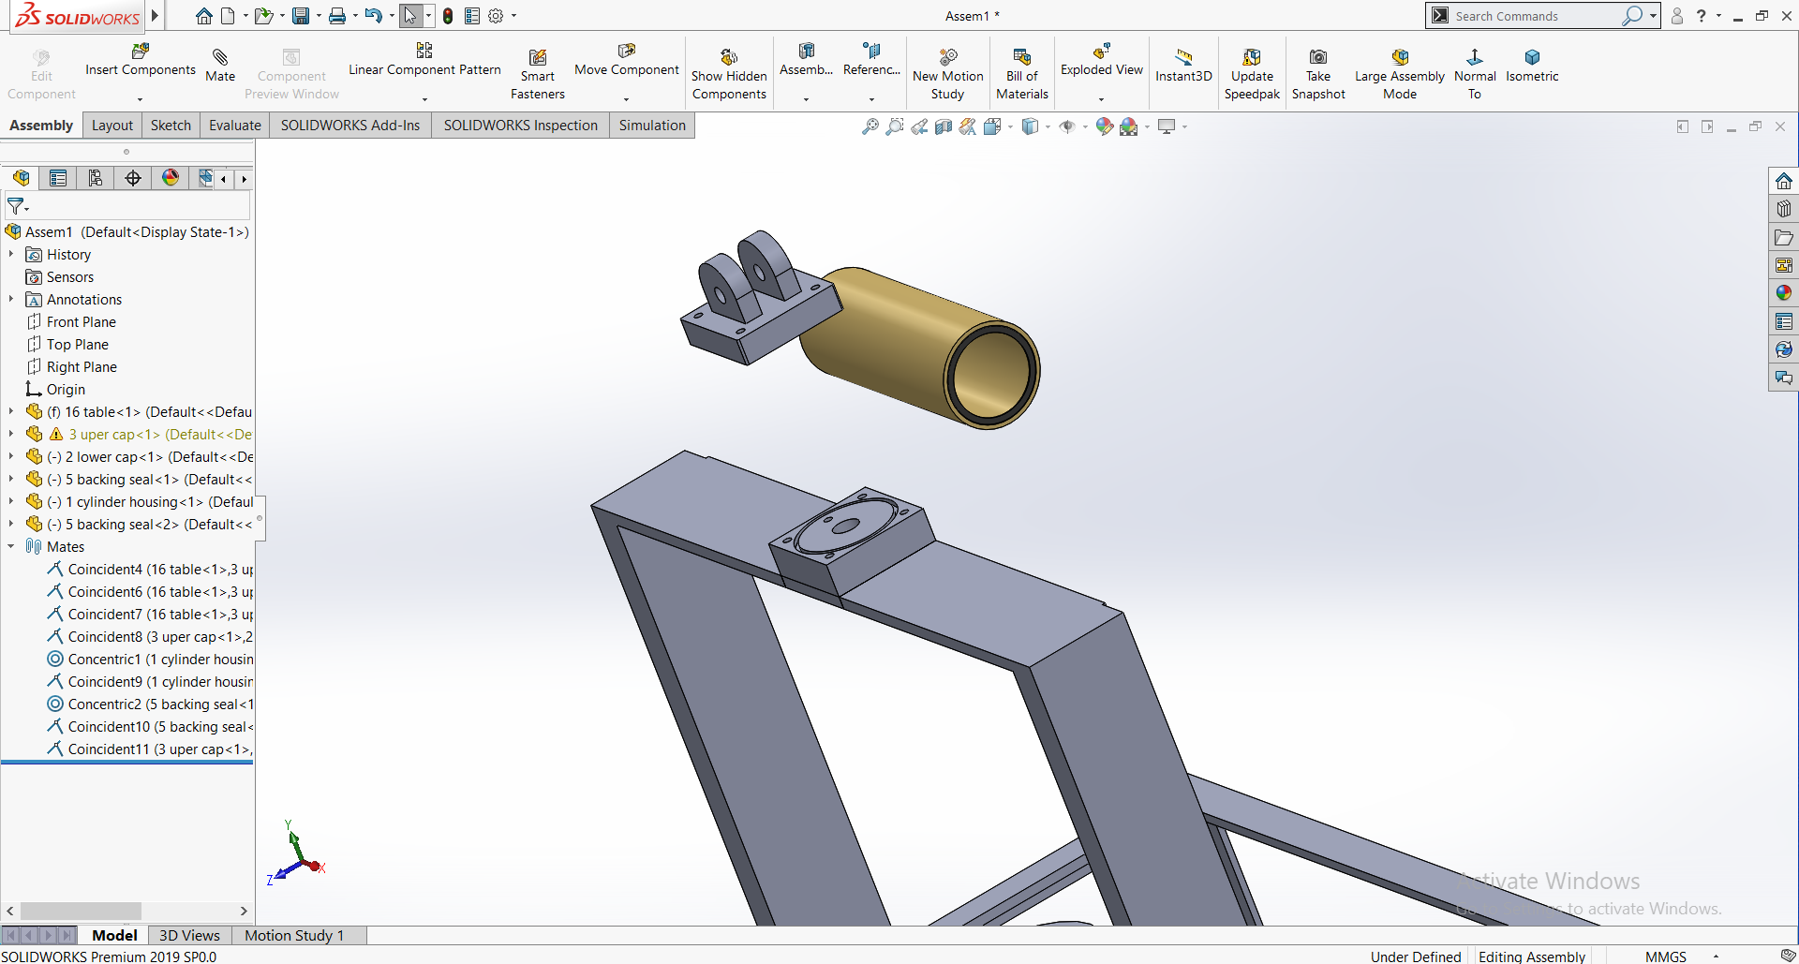
Task: Click Zoom to Fit icon
Action: click(870, 126)
